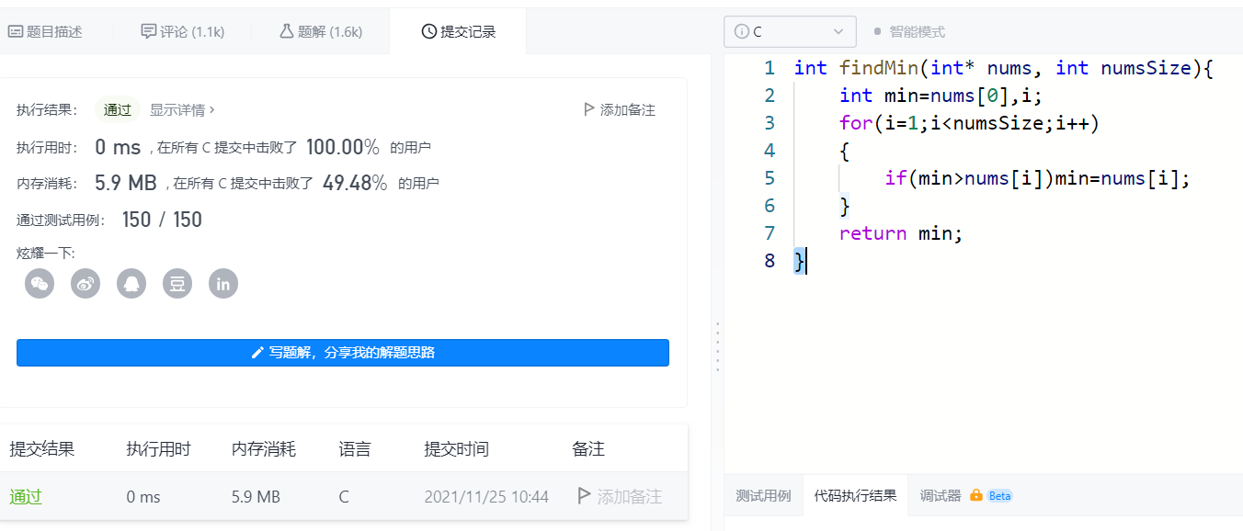Open the 测试用例 tab

pyautogui.click(x=763, y=495)
